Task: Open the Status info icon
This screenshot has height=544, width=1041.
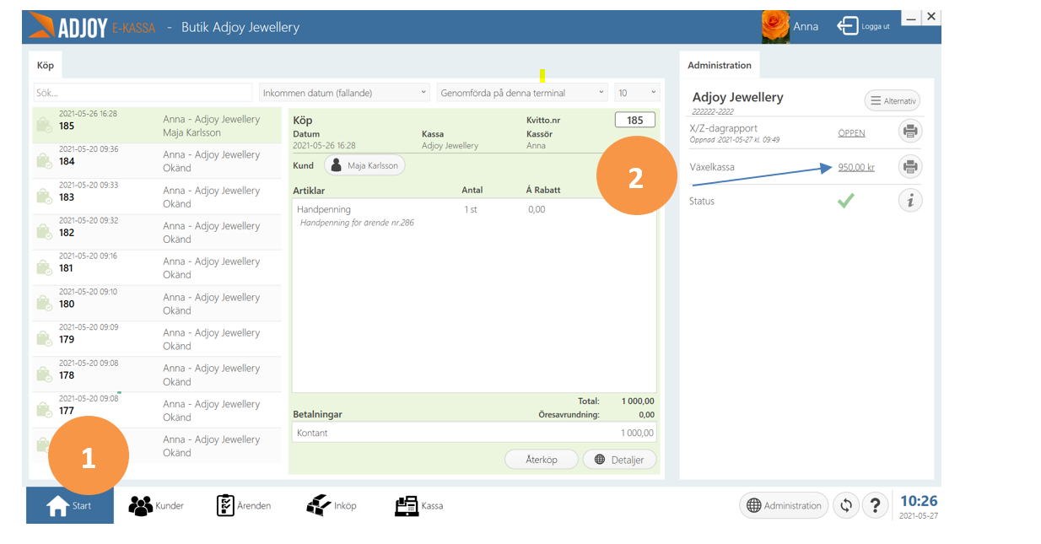Action: tap(910, 201)
